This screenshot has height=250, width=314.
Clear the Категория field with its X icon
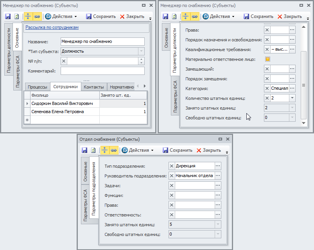click(267, 89)
